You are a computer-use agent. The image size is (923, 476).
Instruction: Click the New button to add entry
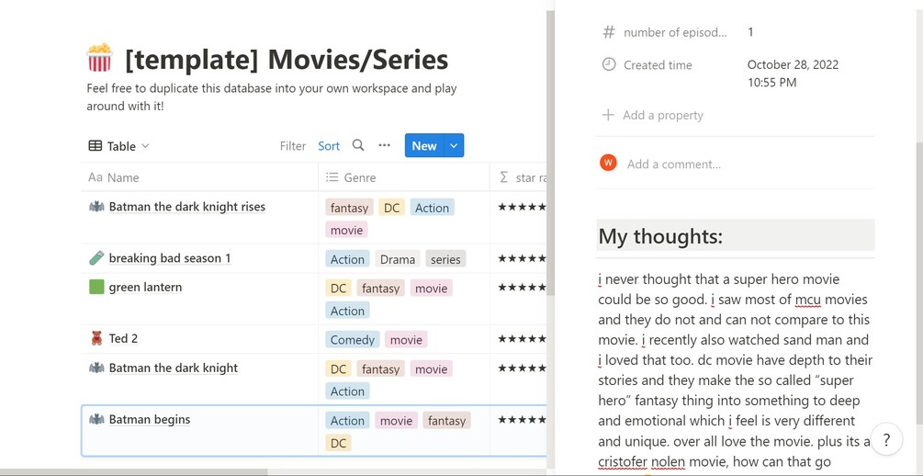(423, 146)
